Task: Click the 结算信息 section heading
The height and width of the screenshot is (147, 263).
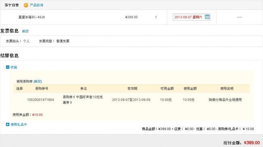Action: click(9, 55)
